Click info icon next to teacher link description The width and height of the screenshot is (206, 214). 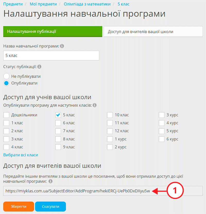coord(50,181)
